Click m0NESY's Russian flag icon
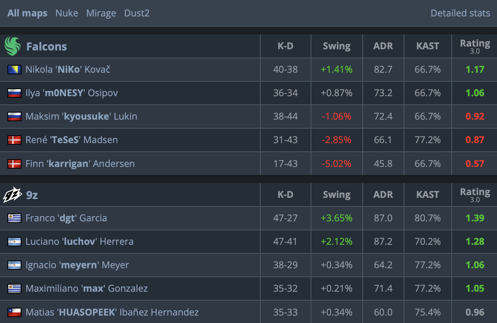This screenshot has width=497, height=323. pos(14,93)
